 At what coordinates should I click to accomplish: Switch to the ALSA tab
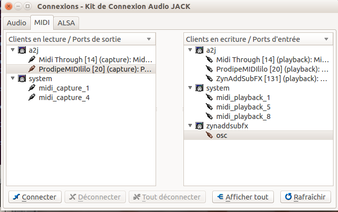66,23
